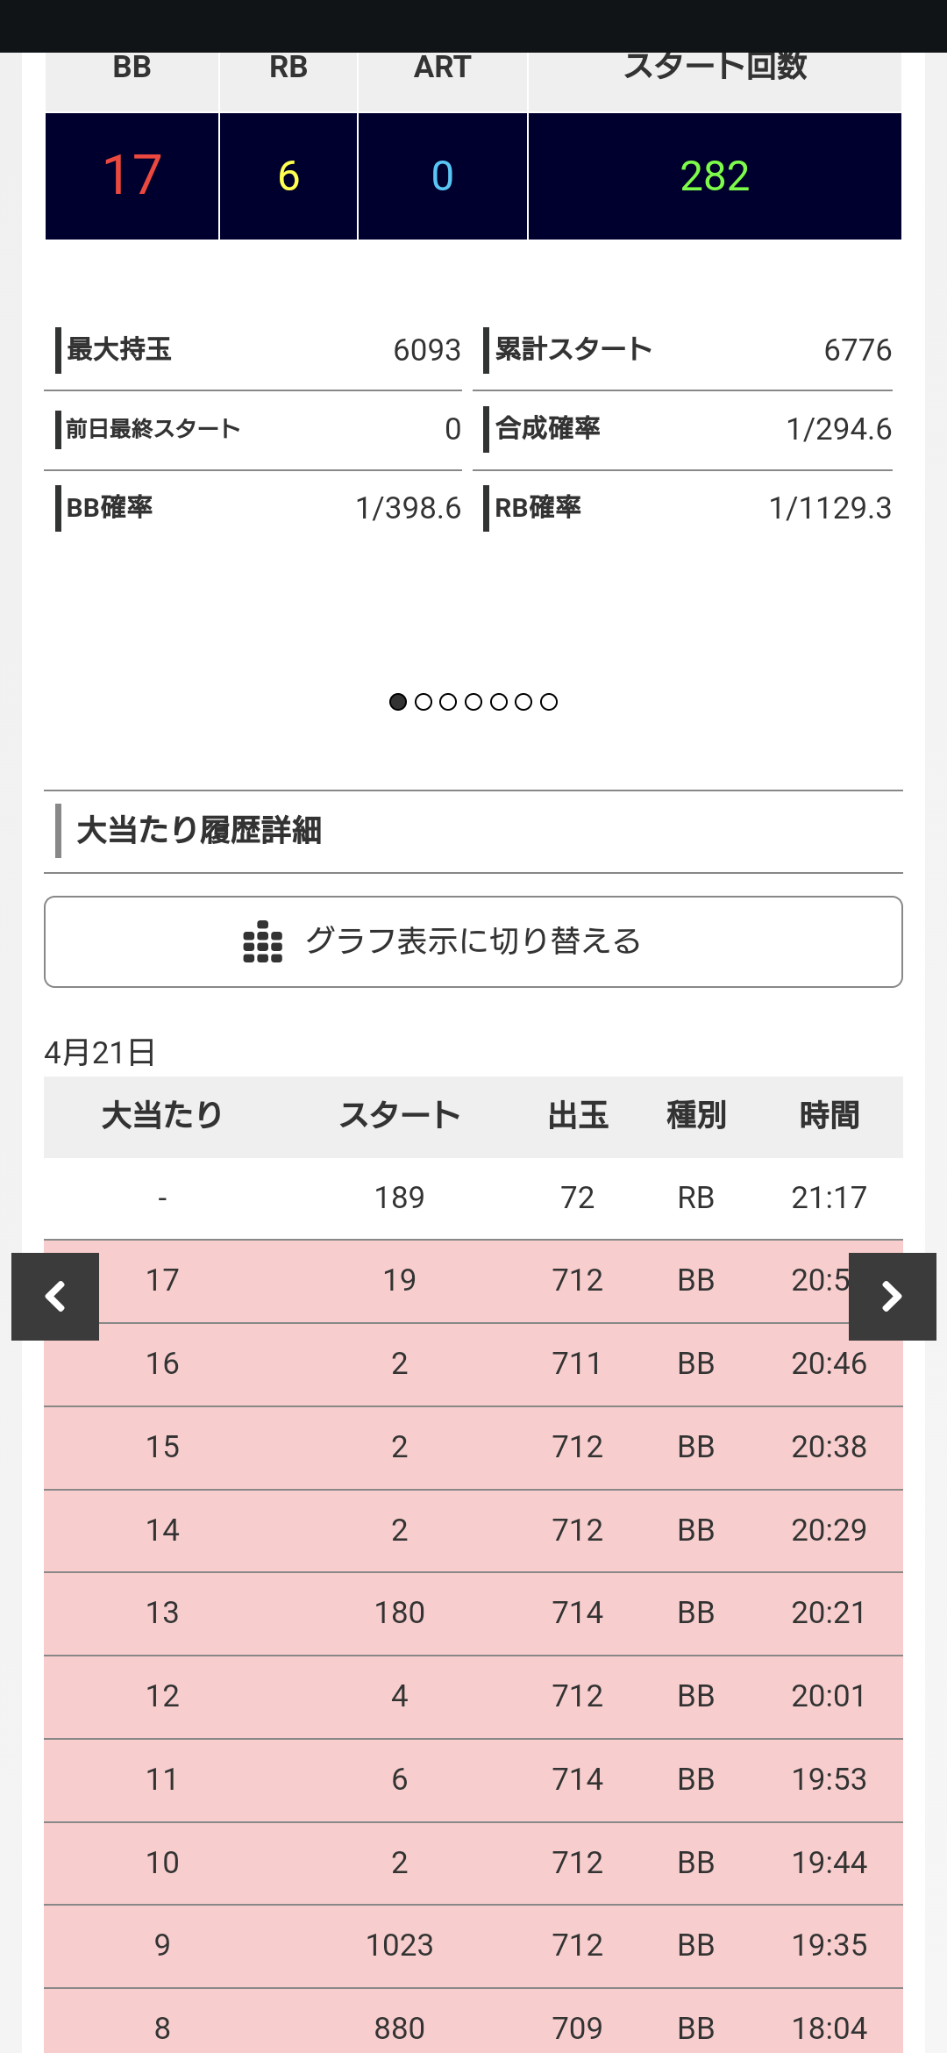This screenshot has height=2053, width=947.
Task: Select the third pagination dot
Action: [448, 702]
